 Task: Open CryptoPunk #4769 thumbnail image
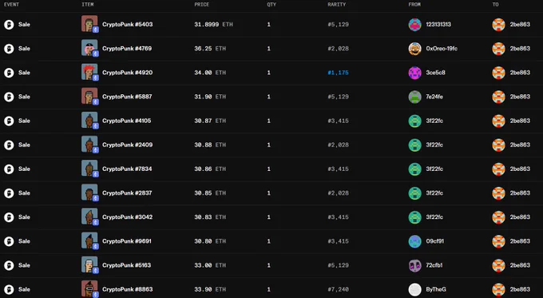pos(89,48)
